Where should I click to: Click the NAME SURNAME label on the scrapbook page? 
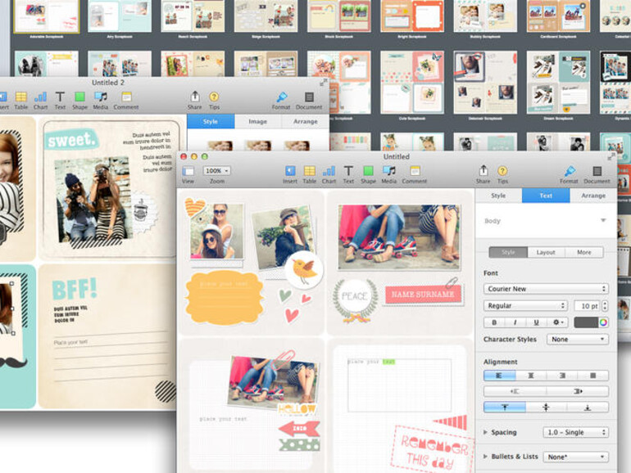pos(423,294)
